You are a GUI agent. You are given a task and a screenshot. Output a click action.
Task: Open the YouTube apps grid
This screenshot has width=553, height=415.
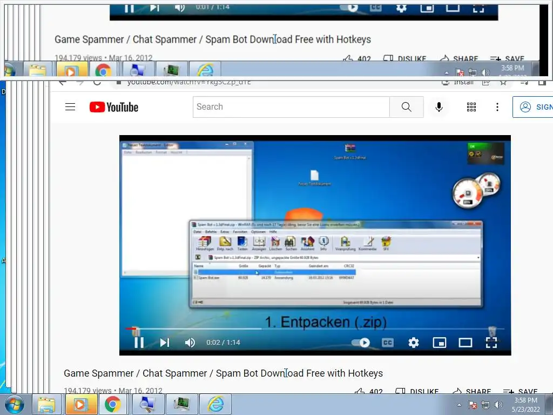tap(471, 107)
